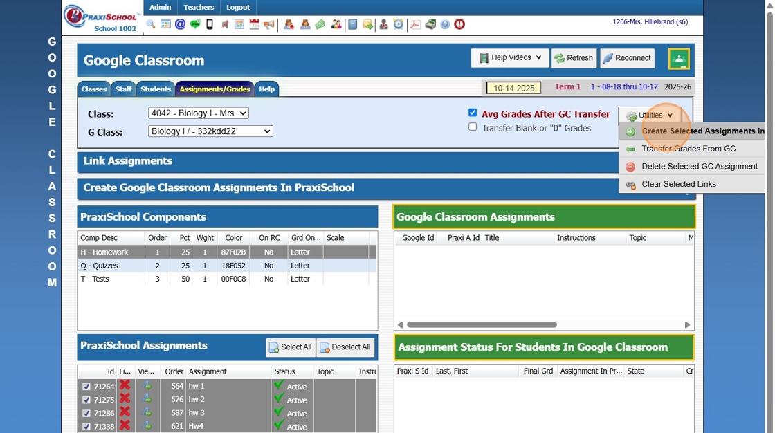
Task: Click the megaphone announcements icon
Action: click(269, 24)
